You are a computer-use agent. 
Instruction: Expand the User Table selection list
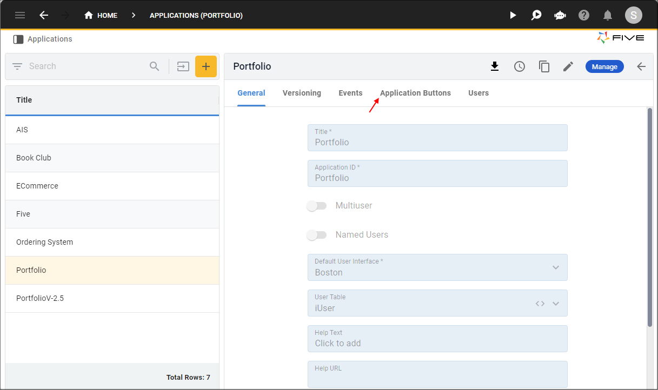[556, 303]
